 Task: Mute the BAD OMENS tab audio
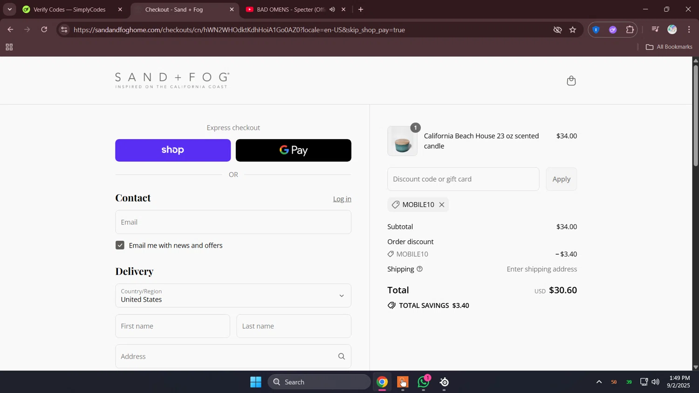(332, 9)
